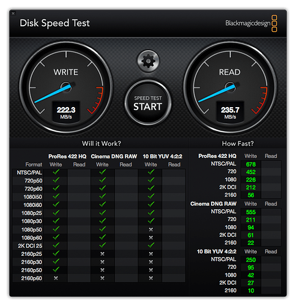Close the Disk Speed Test window
Image resolution: width=296 pixels, height=306 pixels.
point(13,13)
